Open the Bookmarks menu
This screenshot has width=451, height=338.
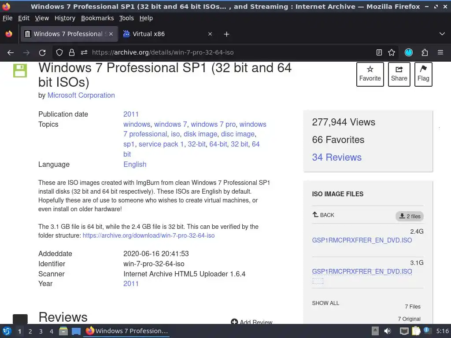pos(97,18)
